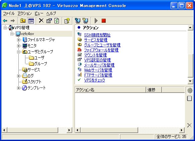The height and width of the screenshot is (141, 195).
Task: Click the SSH接続を開始 link
Action: click(97, 35)
